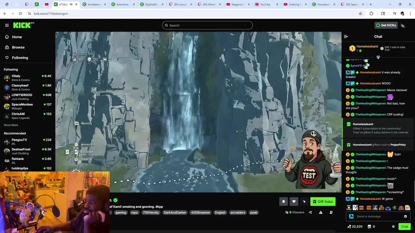Reload the page
The height and width of the screenshot is (233, 415).
[x=20, y=14]
